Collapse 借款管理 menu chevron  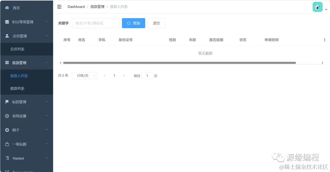click(x=46, y=62)
